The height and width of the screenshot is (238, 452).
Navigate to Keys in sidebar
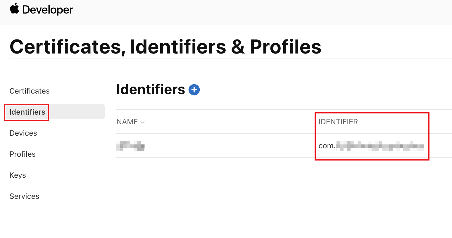click(18, 175)
